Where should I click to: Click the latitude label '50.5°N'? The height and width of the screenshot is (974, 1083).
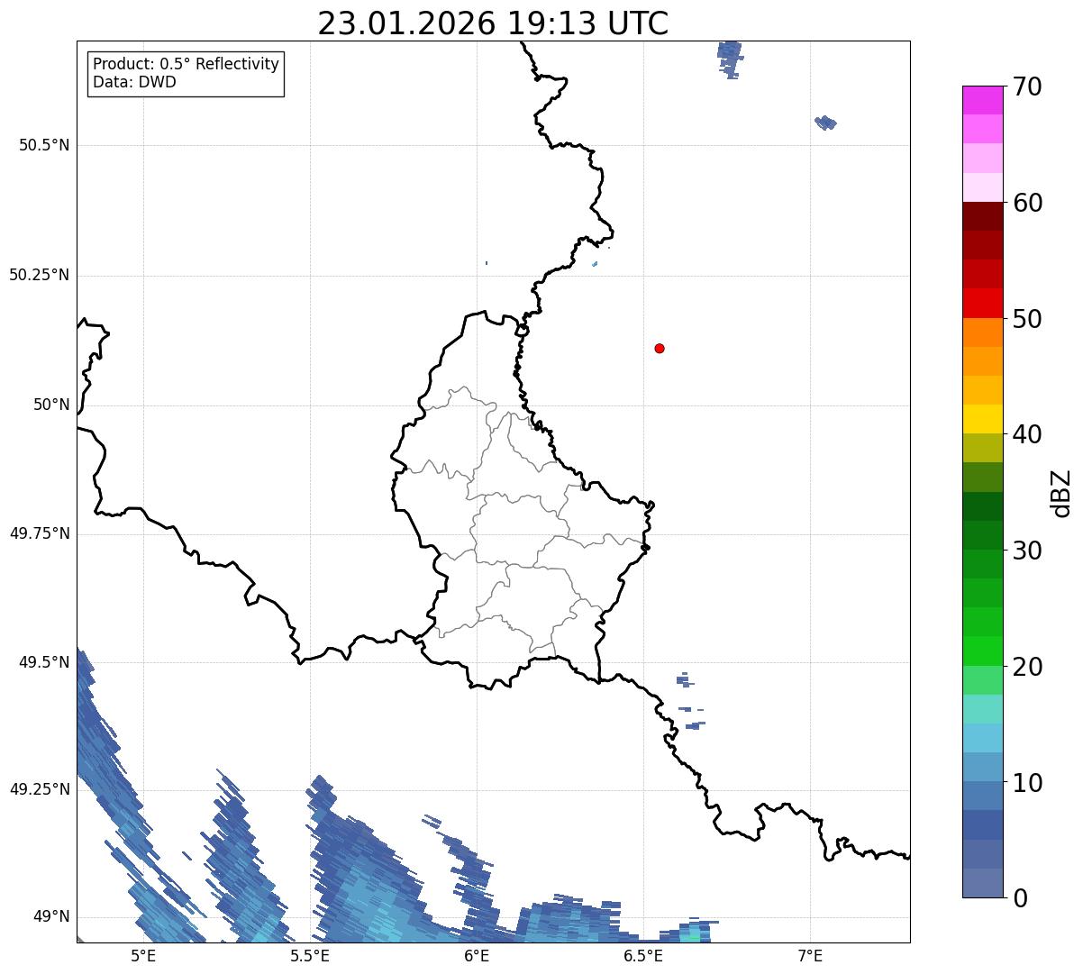[44, 145]
